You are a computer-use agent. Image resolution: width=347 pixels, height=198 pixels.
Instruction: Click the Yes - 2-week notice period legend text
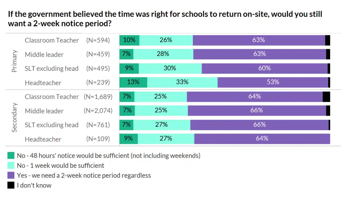click(84, 175)
